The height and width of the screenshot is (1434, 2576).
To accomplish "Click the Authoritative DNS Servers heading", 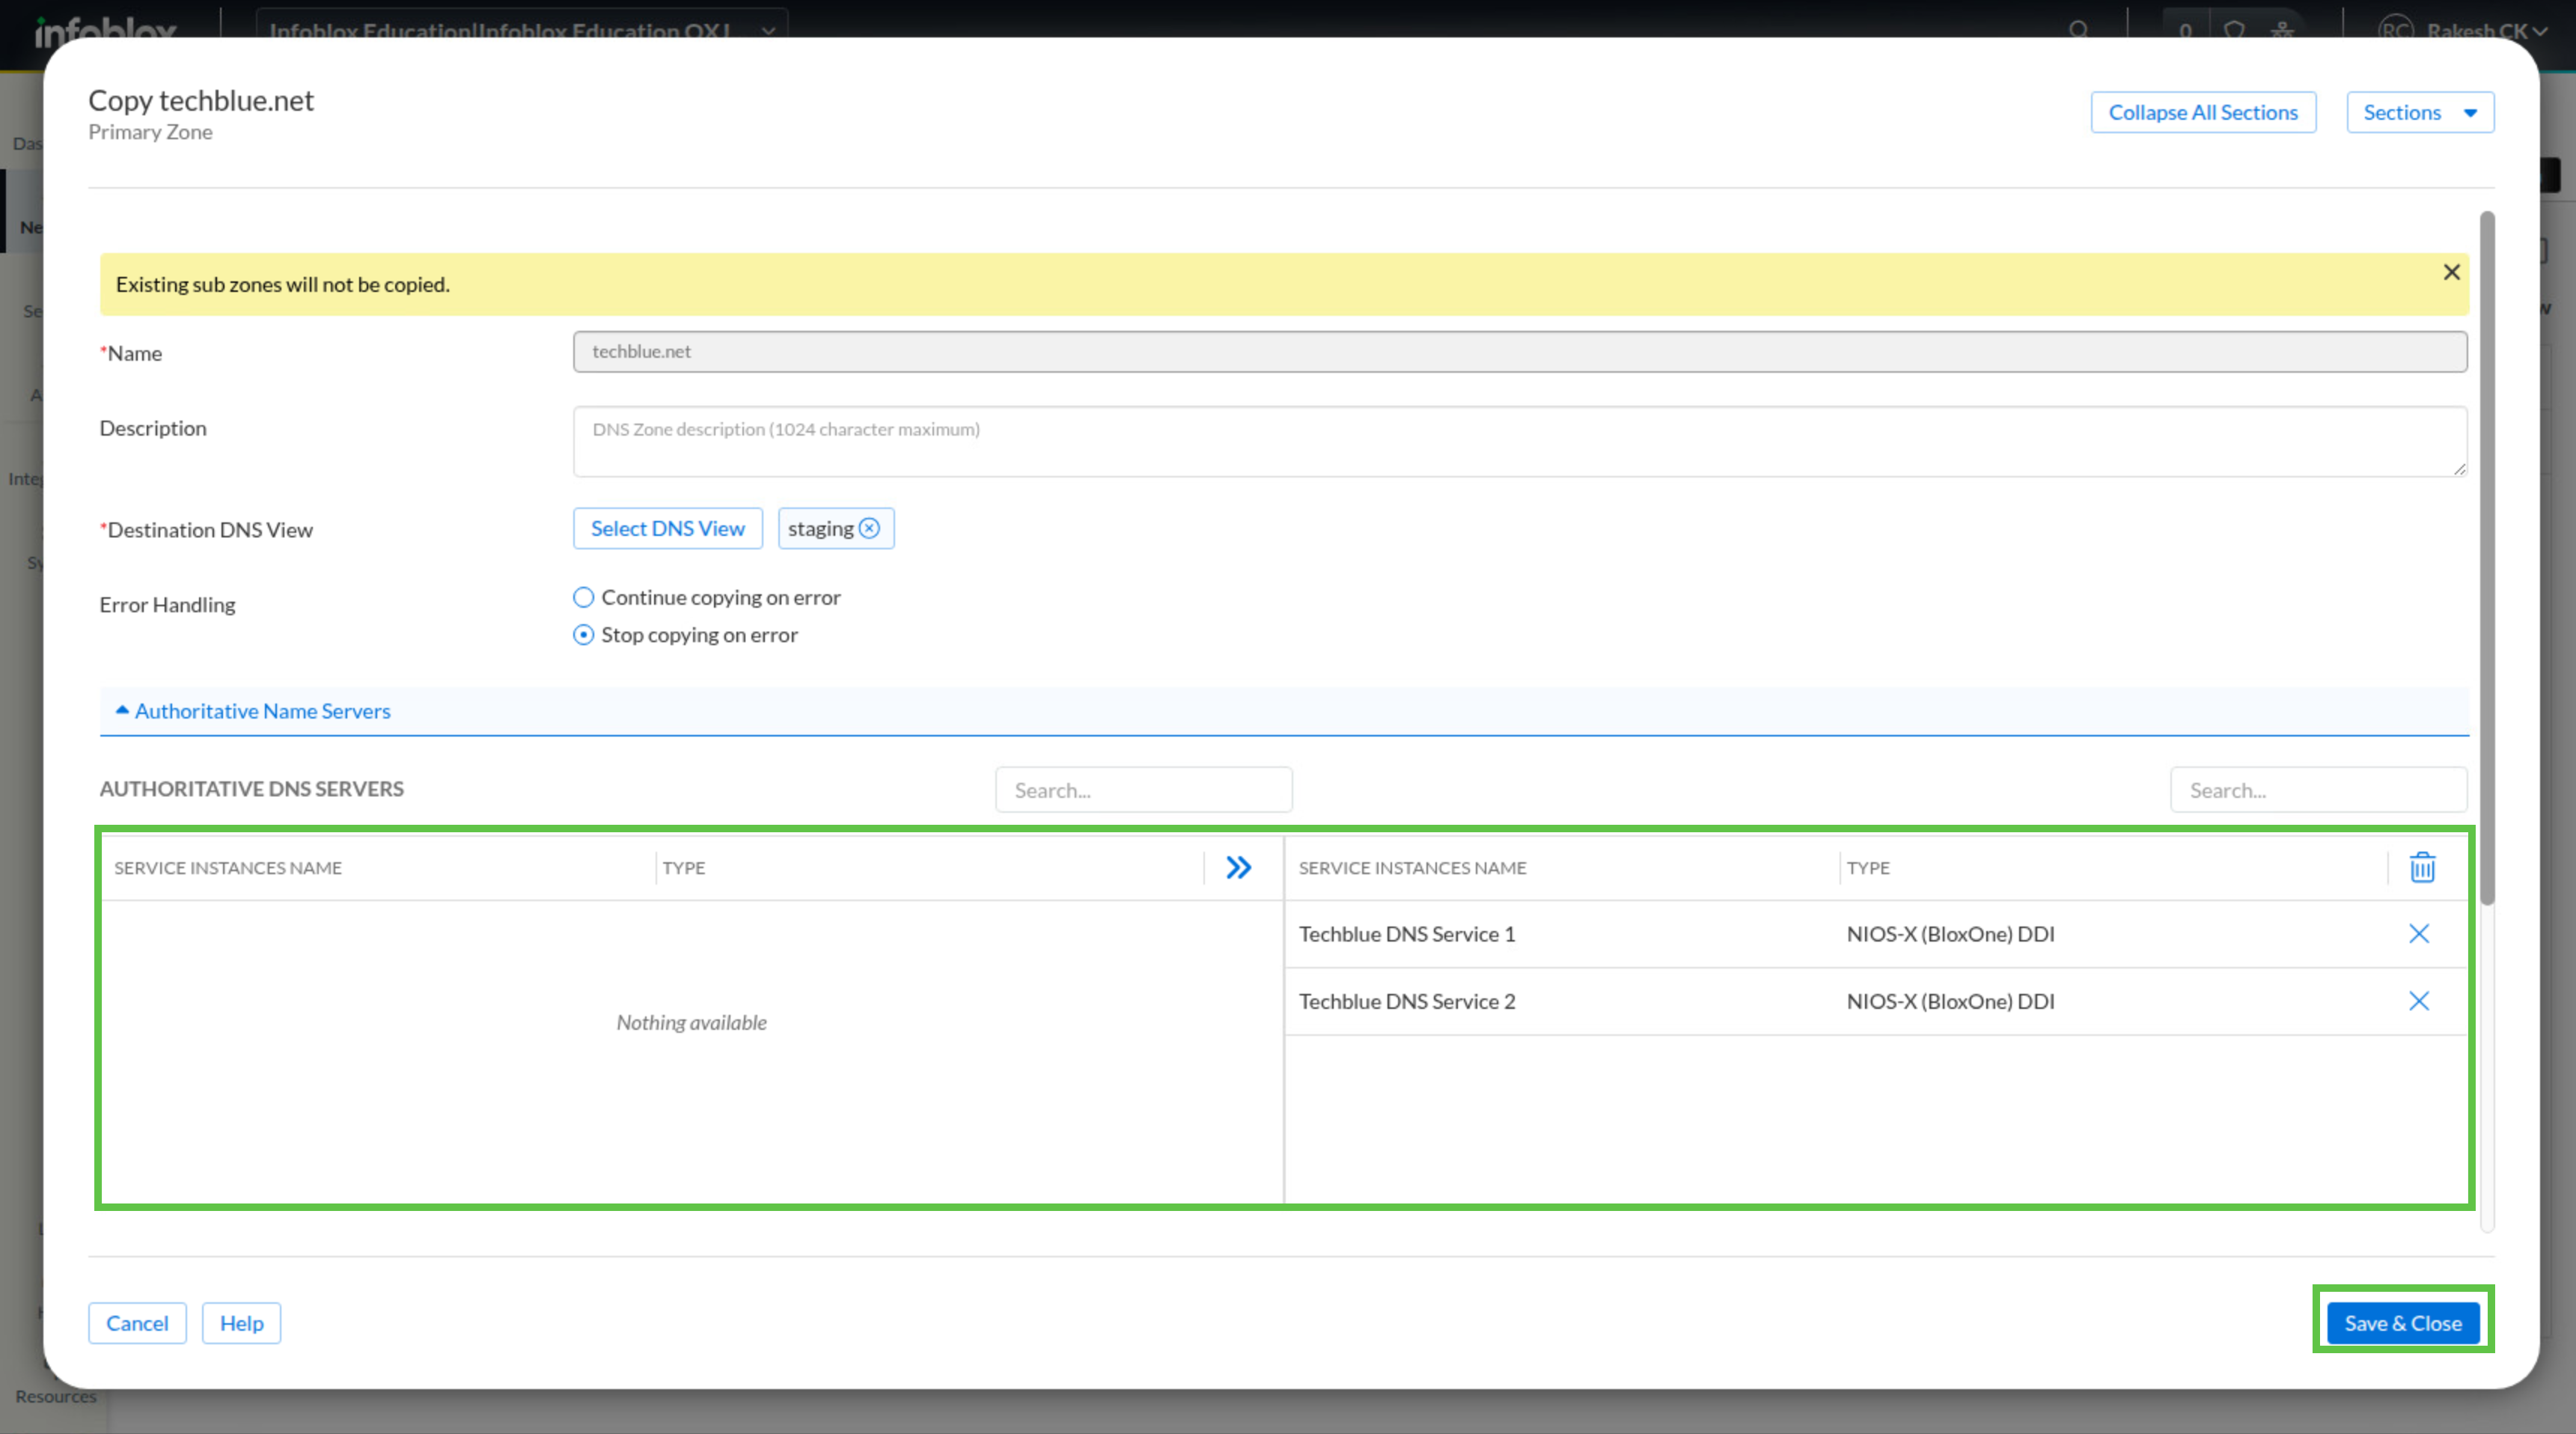I will point(252,789).
